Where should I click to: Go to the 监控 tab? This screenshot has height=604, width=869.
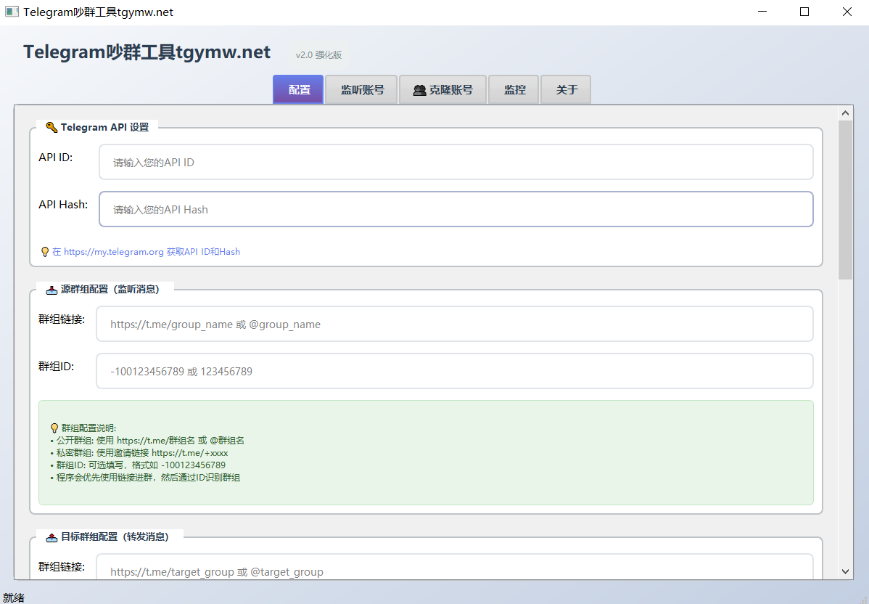click(514, 90)
